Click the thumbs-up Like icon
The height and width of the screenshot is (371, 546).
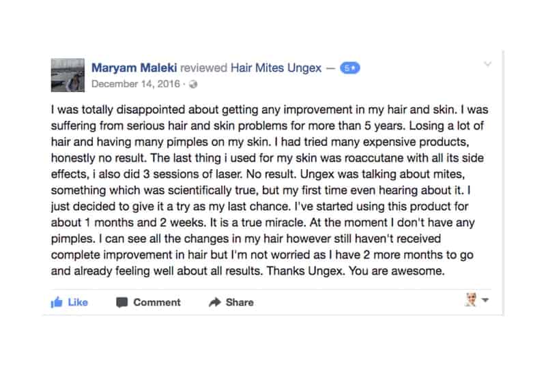click(57, 302)
